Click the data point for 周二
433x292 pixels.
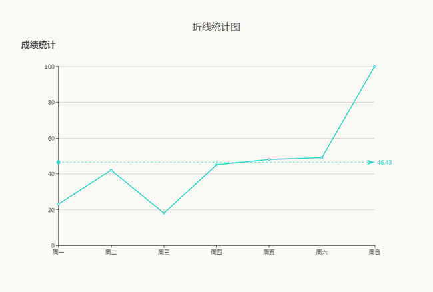[111, 170]
